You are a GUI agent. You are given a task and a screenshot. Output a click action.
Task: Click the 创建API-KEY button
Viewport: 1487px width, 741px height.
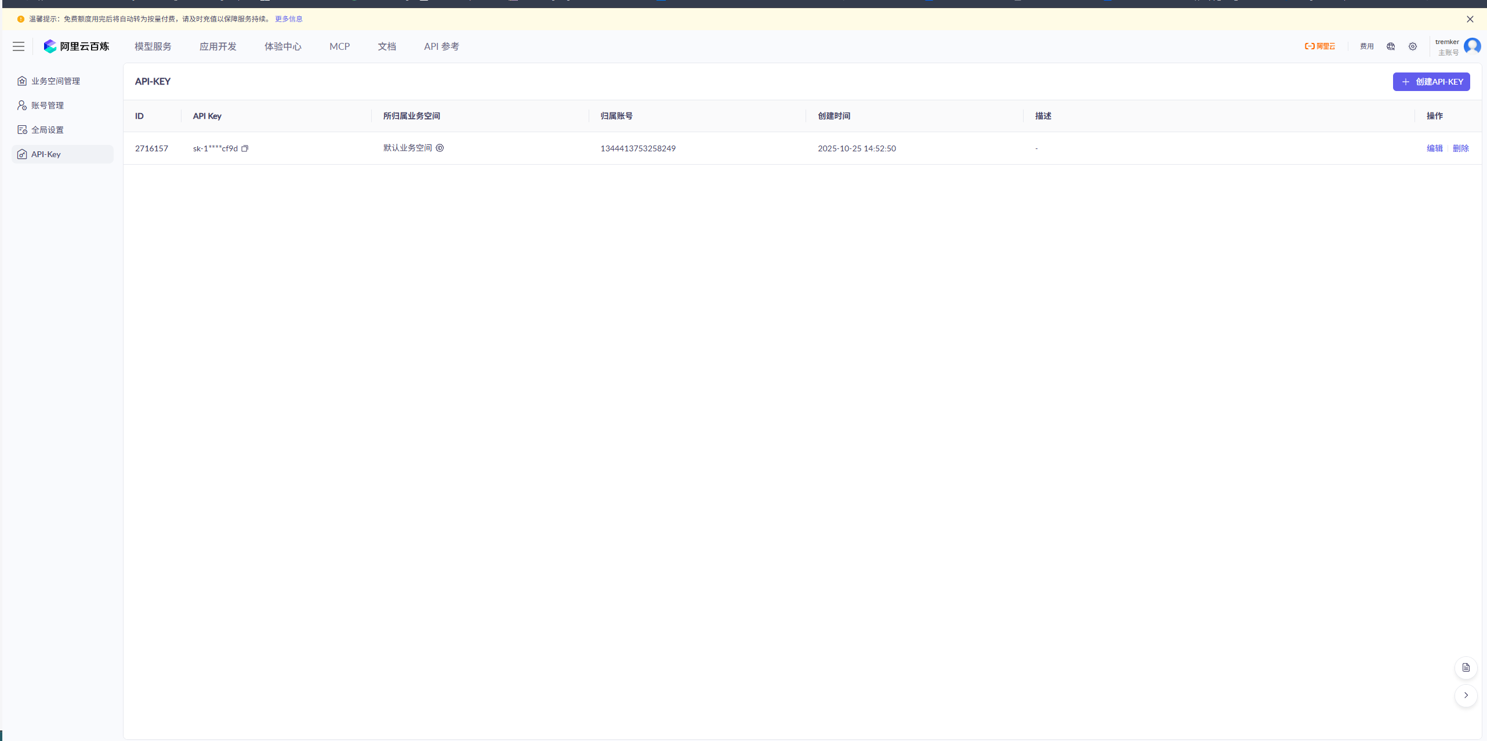pos(1431,82)
